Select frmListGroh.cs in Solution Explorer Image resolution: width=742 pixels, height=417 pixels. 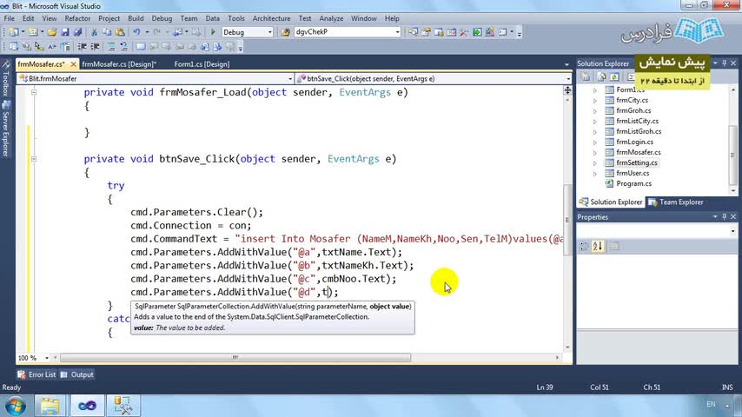point(639,131)
